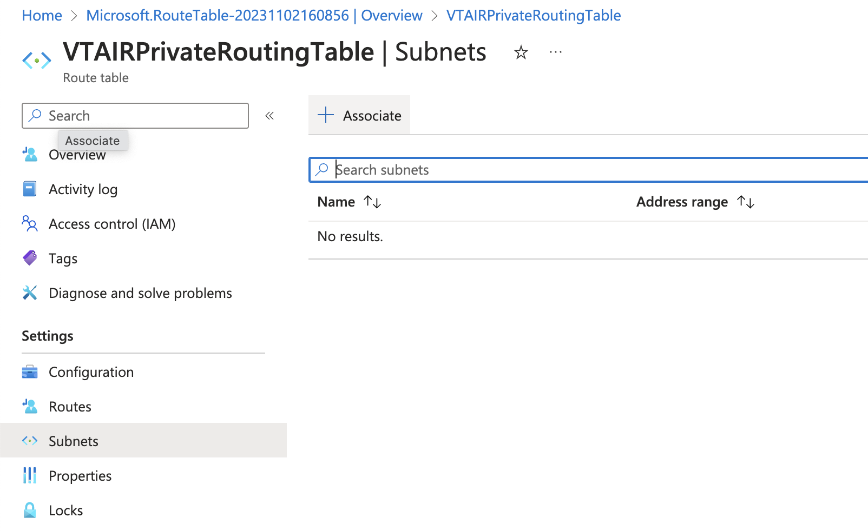868x531 pixels.
Task: Click the purple Tags icon
Action: (x=30, y=258)
